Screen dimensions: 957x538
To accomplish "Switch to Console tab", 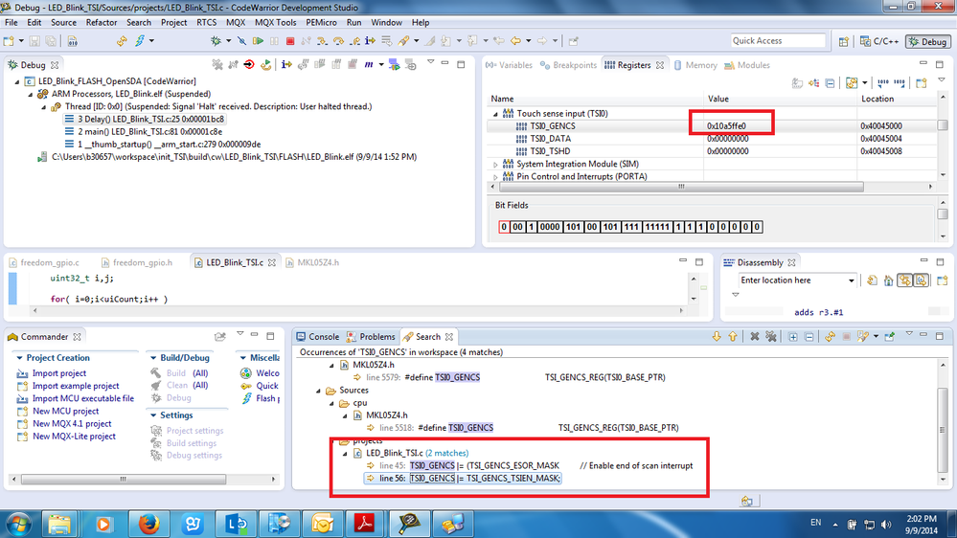I will click(317, 337).
